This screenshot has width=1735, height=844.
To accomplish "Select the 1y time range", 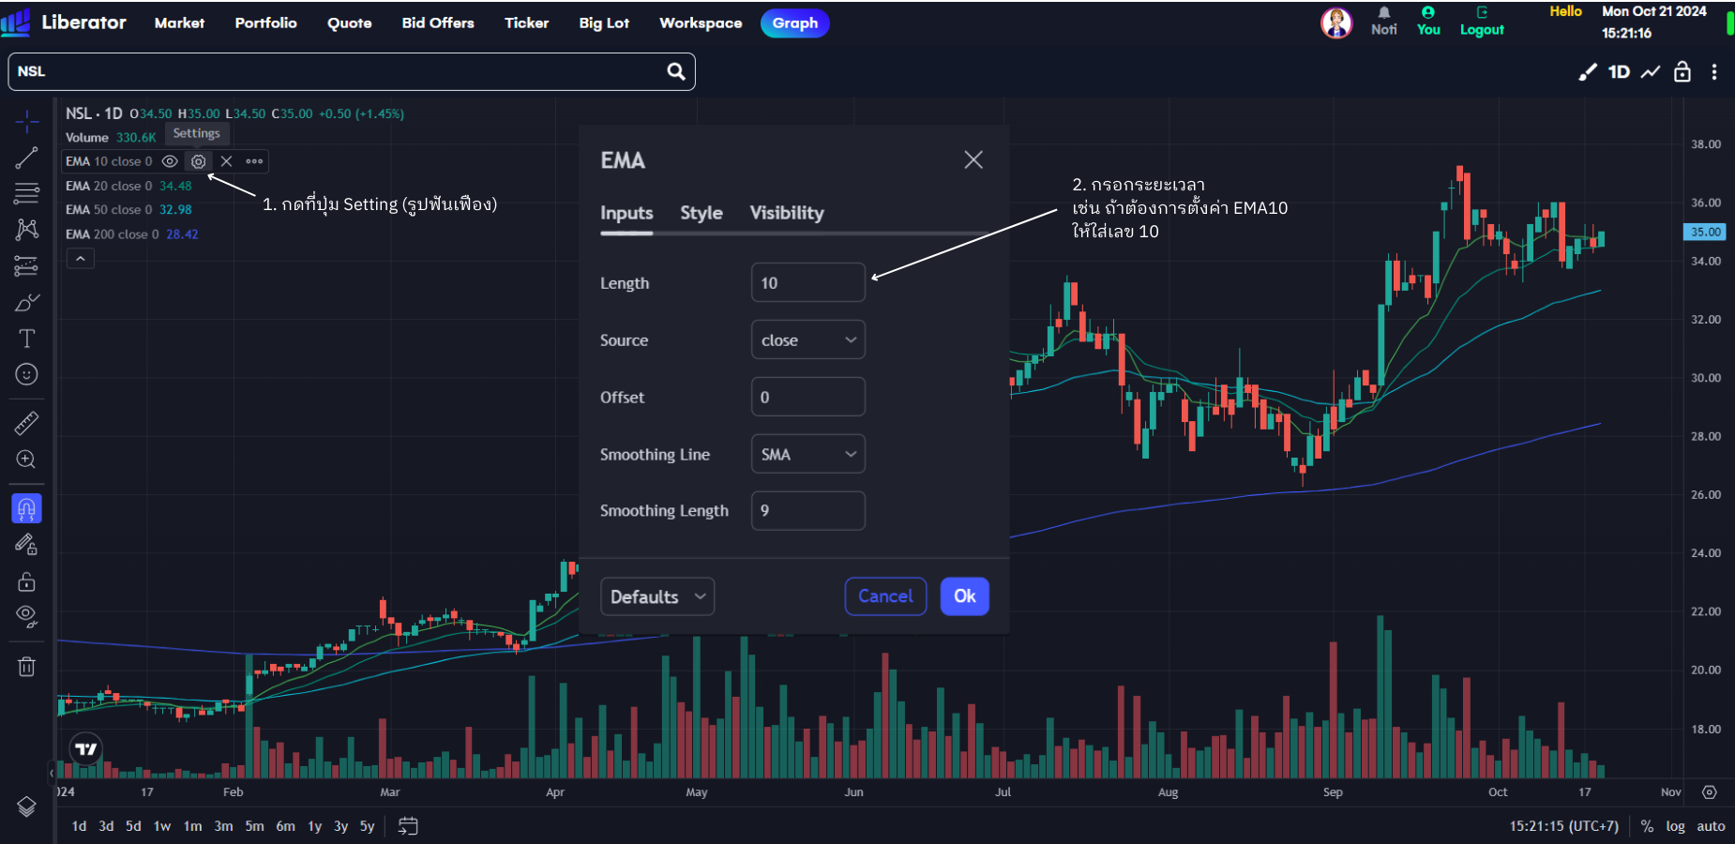I will (x=315, y=826).
